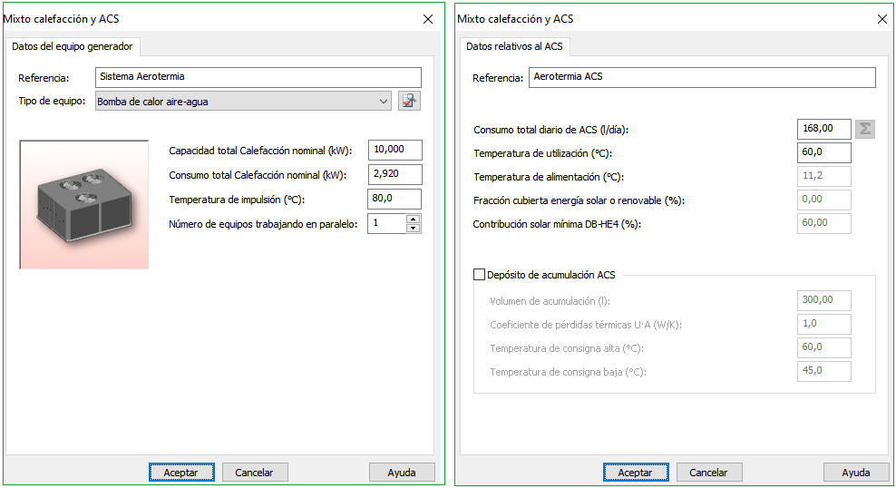This screenshot has width=896, height=488.
Task: Click Consumo total diario de ACS label
Action: 550,130
